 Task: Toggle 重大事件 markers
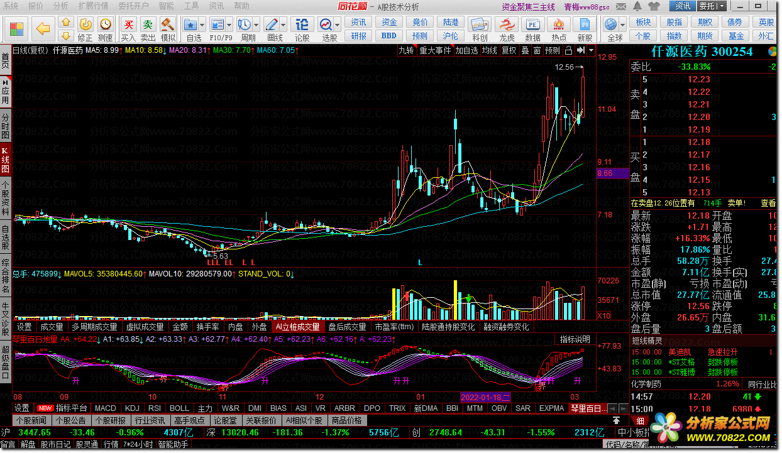tap(435, 50)
